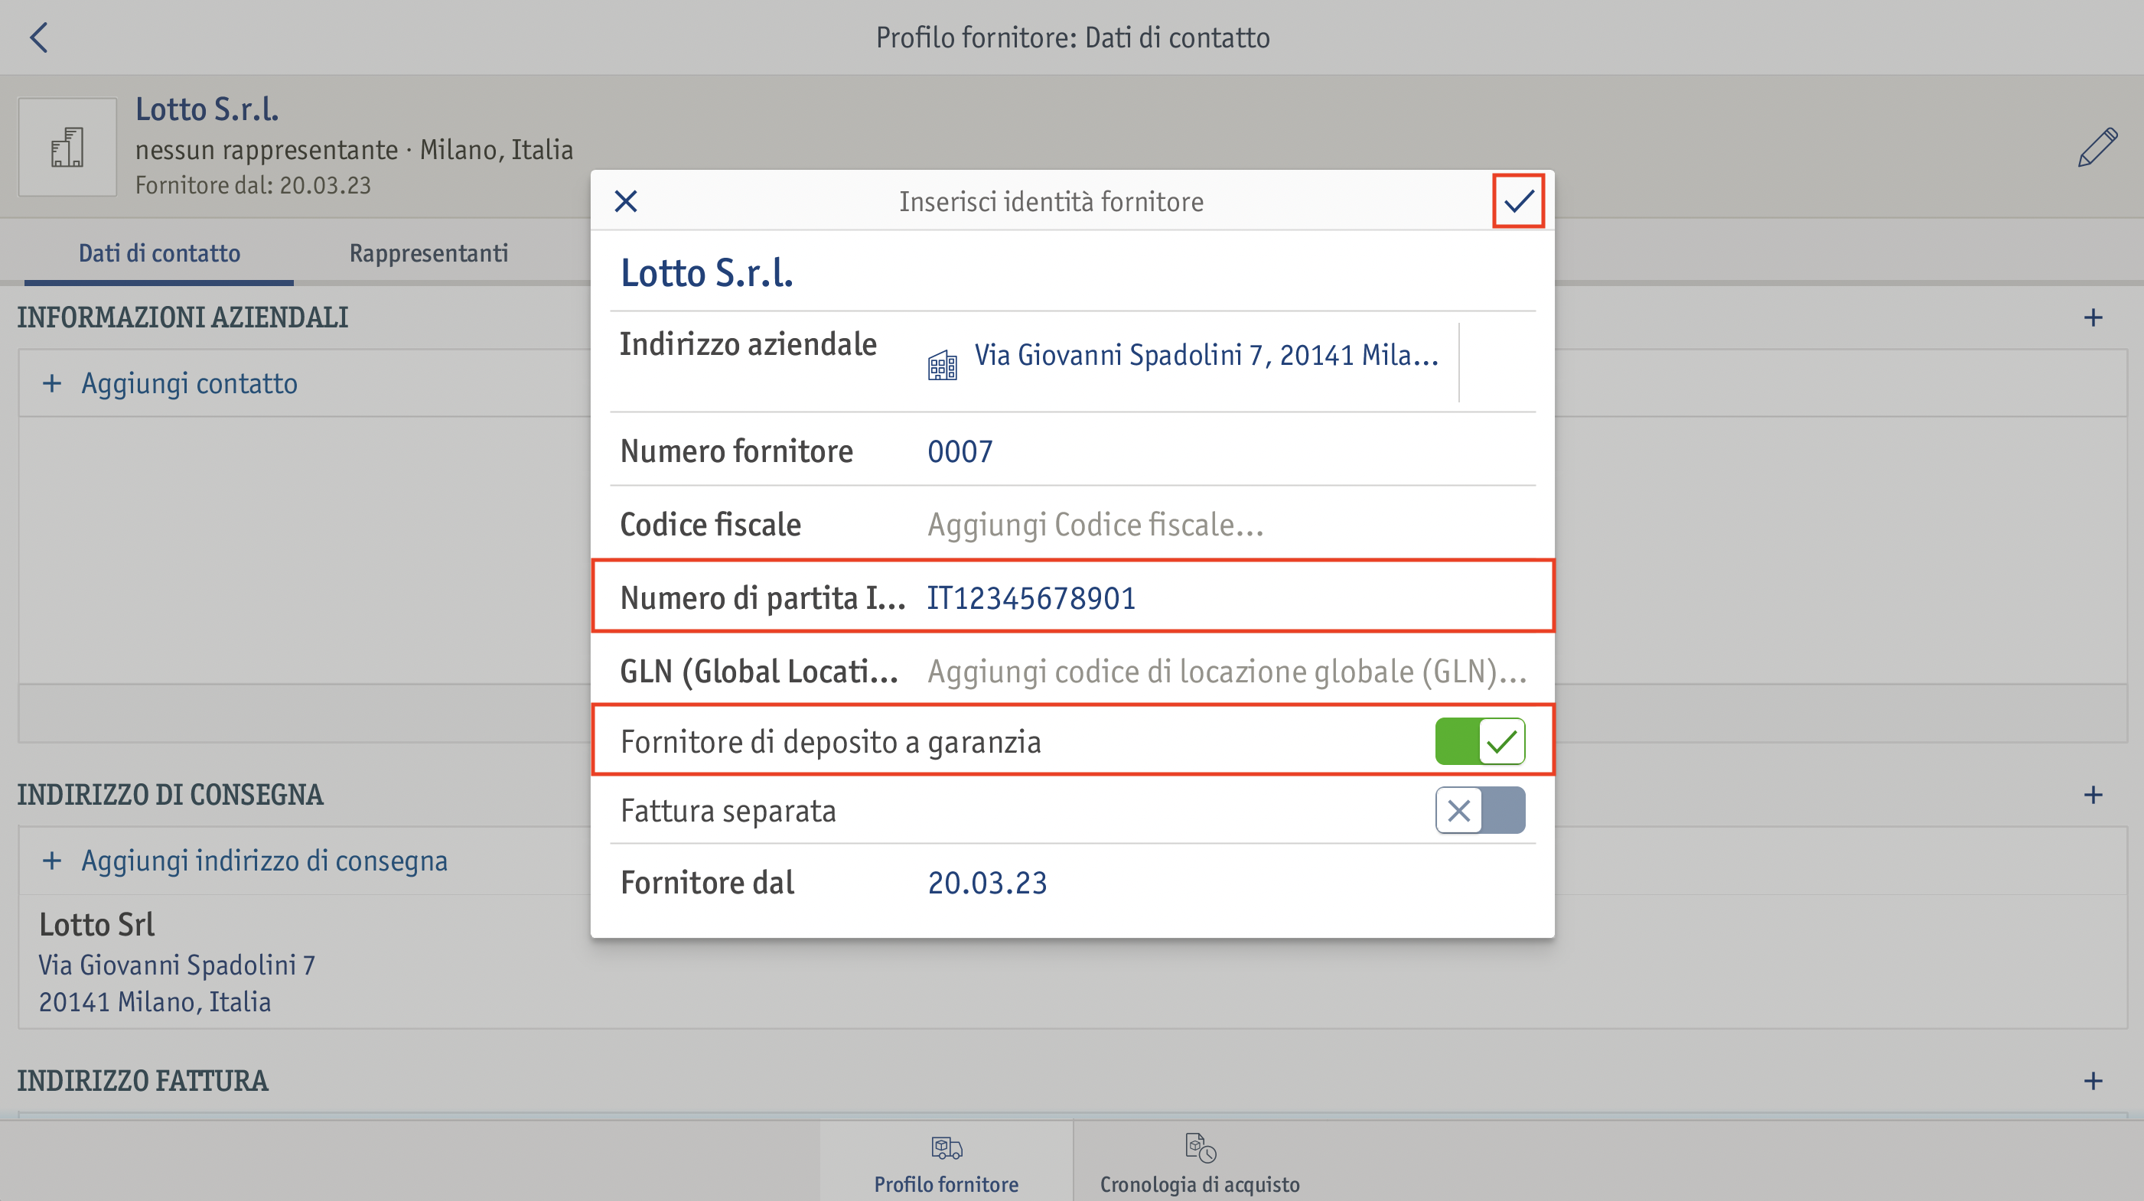
Task: Open the Cronologia di acquisto bottom tab
Action: click(1199, 1162)
